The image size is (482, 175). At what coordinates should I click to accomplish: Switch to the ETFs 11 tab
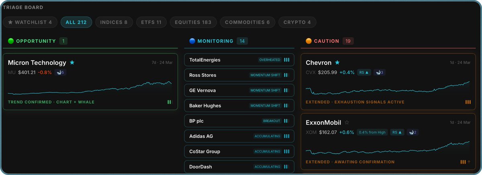point(151,22)
